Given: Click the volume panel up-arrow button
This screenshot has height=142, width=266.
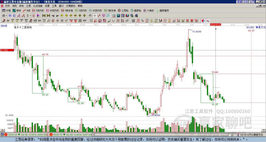Looking at the screenshot, I should point(2,130).
